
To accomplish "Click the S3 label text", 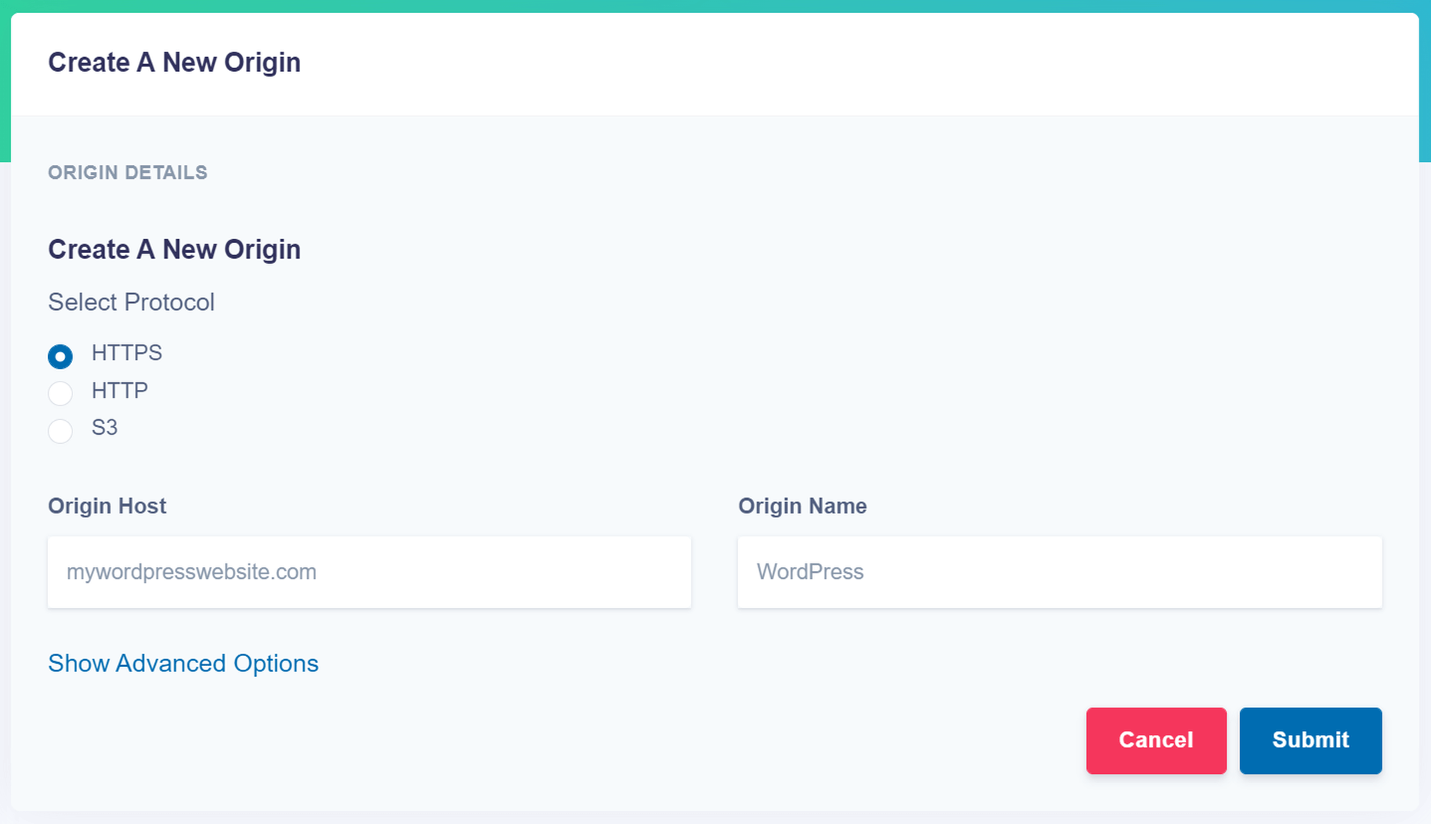I will [x=105, y=428].
